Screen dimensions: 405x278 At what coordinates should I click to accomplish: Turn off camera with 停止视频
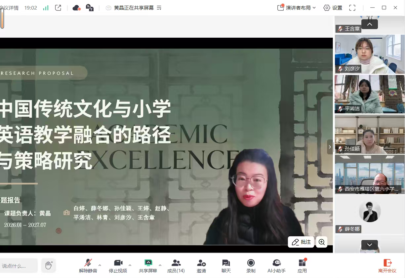pos(118,266)
